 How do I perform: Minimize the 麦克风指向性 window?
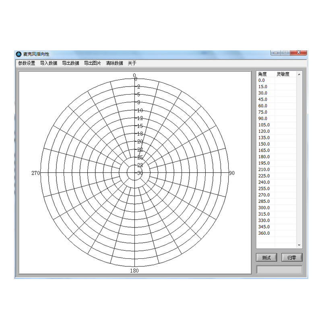pos(276,53)
